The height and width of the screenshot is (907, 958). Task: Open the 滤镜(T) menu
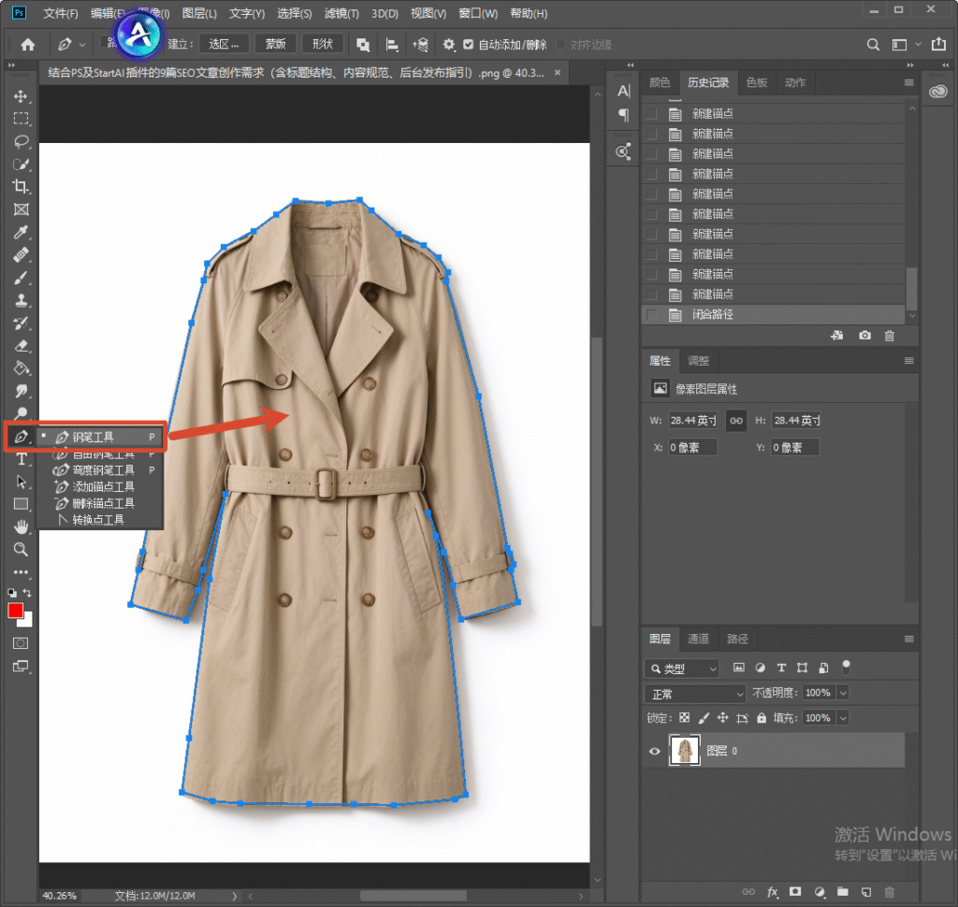(341, 13)
